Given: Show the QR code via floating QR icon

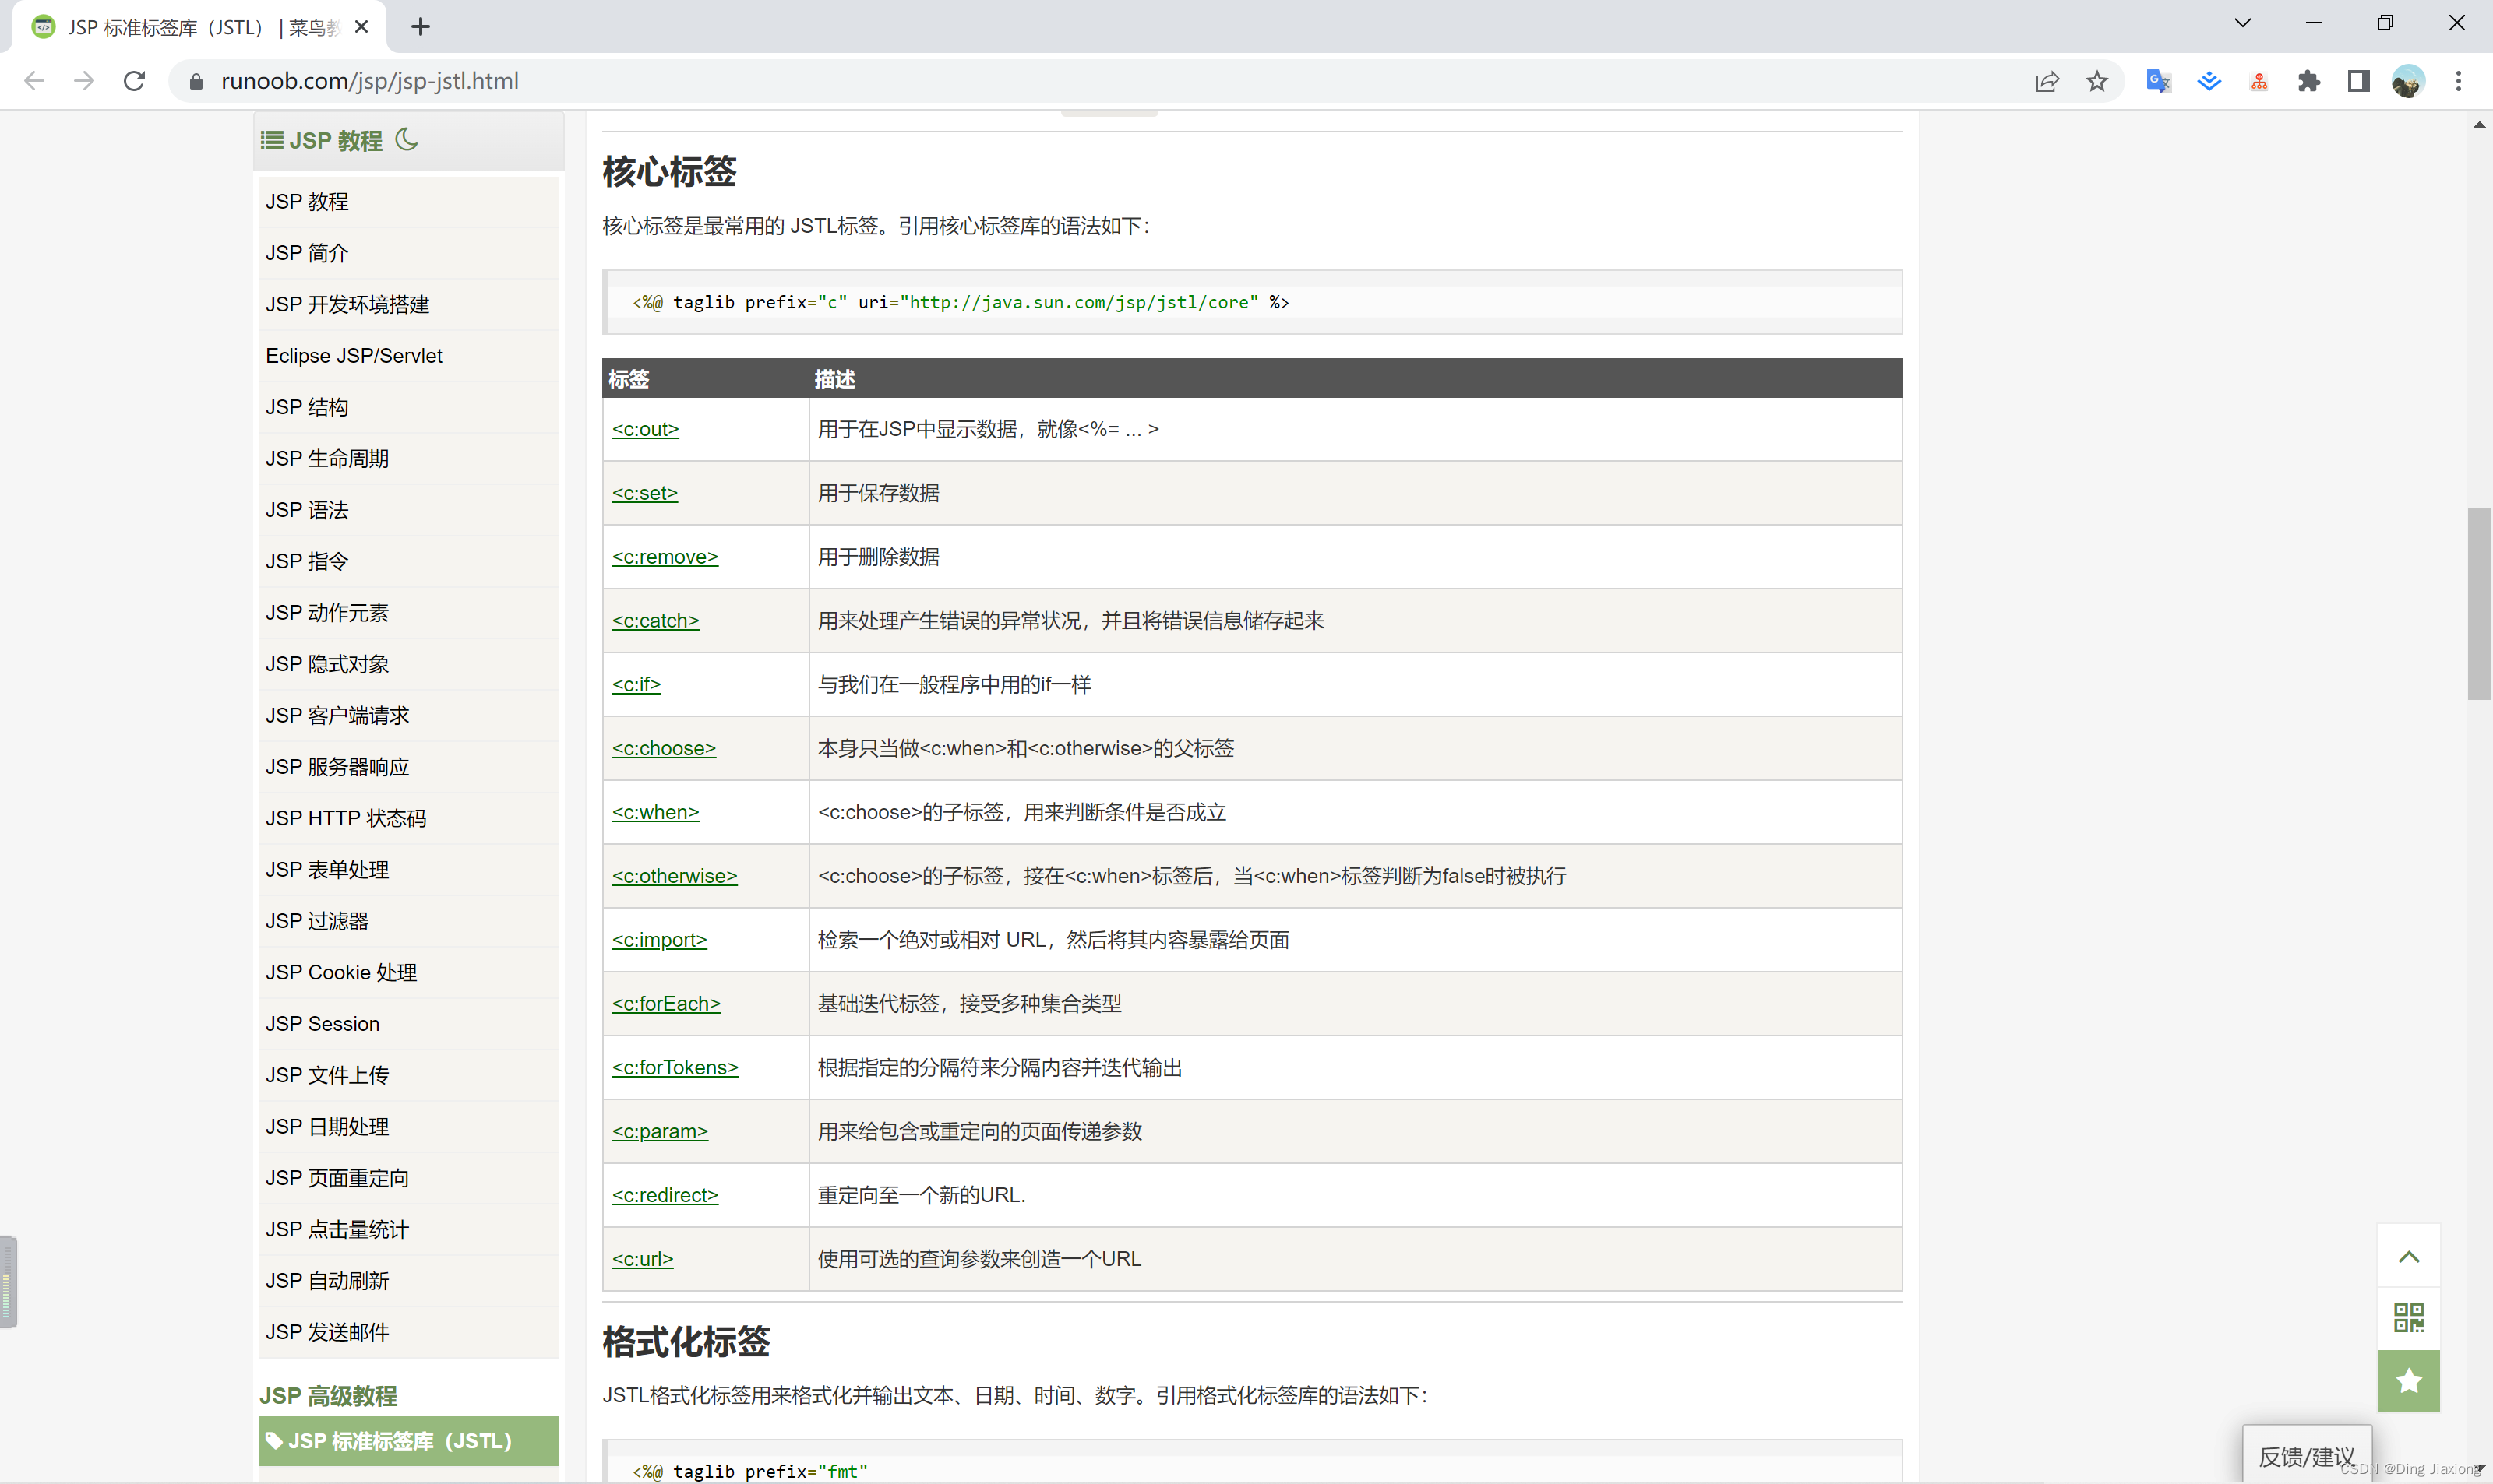Looking at the screenshot, I should 2409,1317.
